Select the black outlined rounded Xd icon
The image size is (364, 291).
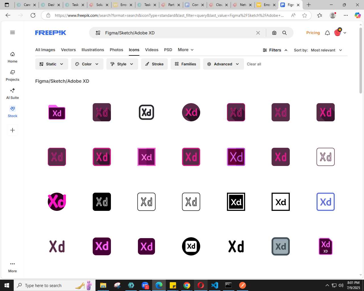pyautogui.click(x=146, y=112)
